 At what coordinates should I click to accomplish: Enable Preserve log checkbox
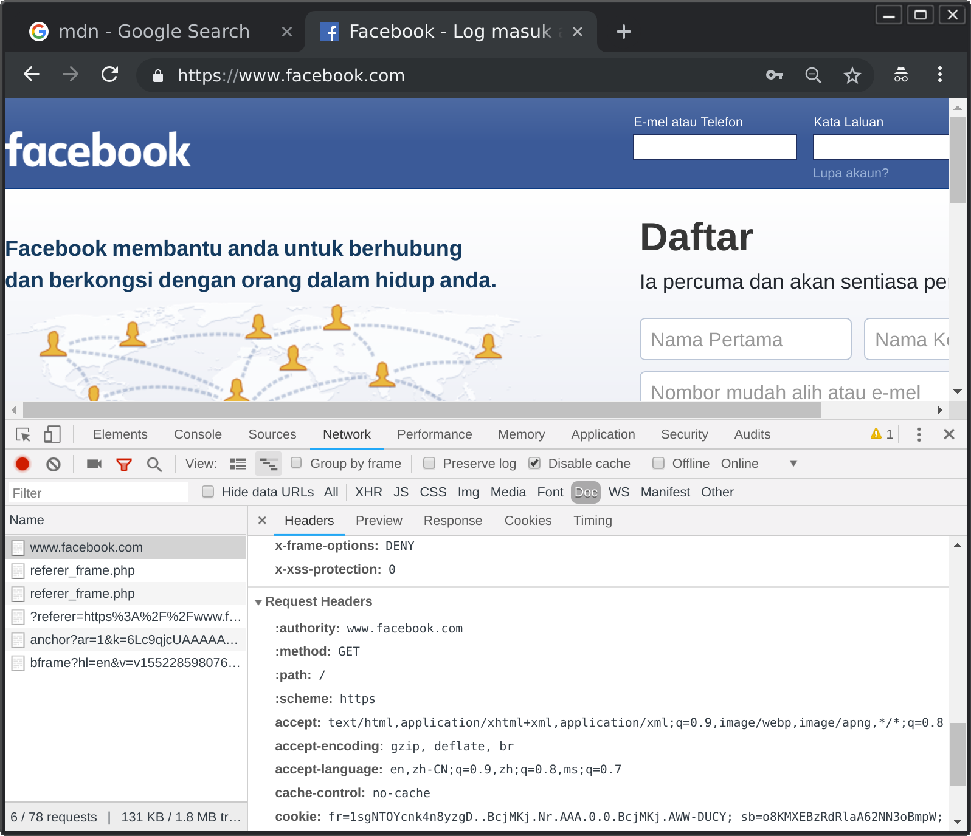429,463
